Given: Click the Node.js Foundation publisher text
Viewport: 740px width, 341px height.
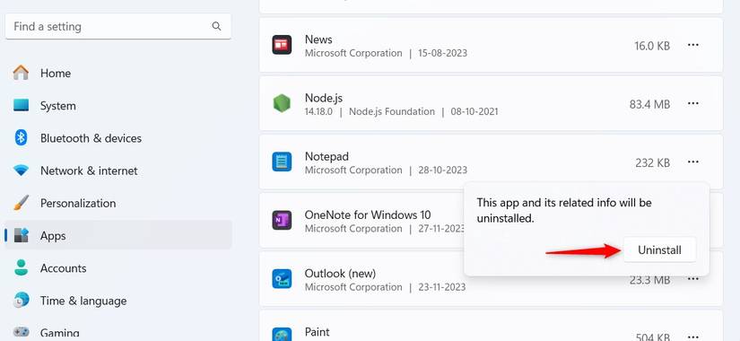Looking at the screenshot, I should 392,112.
